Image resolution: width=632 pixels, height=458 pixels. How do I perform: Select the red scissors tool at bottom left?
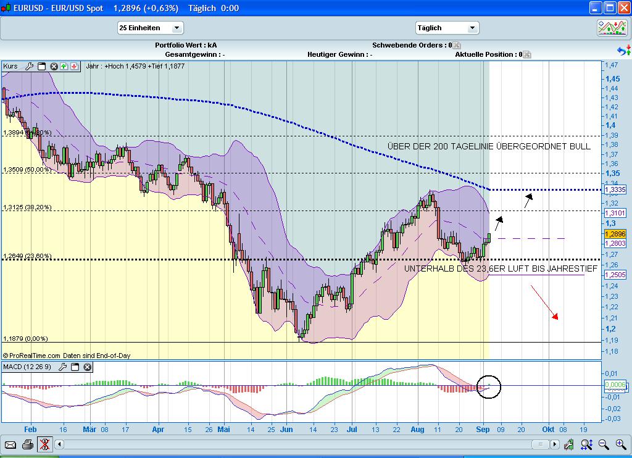coord(44,444)
